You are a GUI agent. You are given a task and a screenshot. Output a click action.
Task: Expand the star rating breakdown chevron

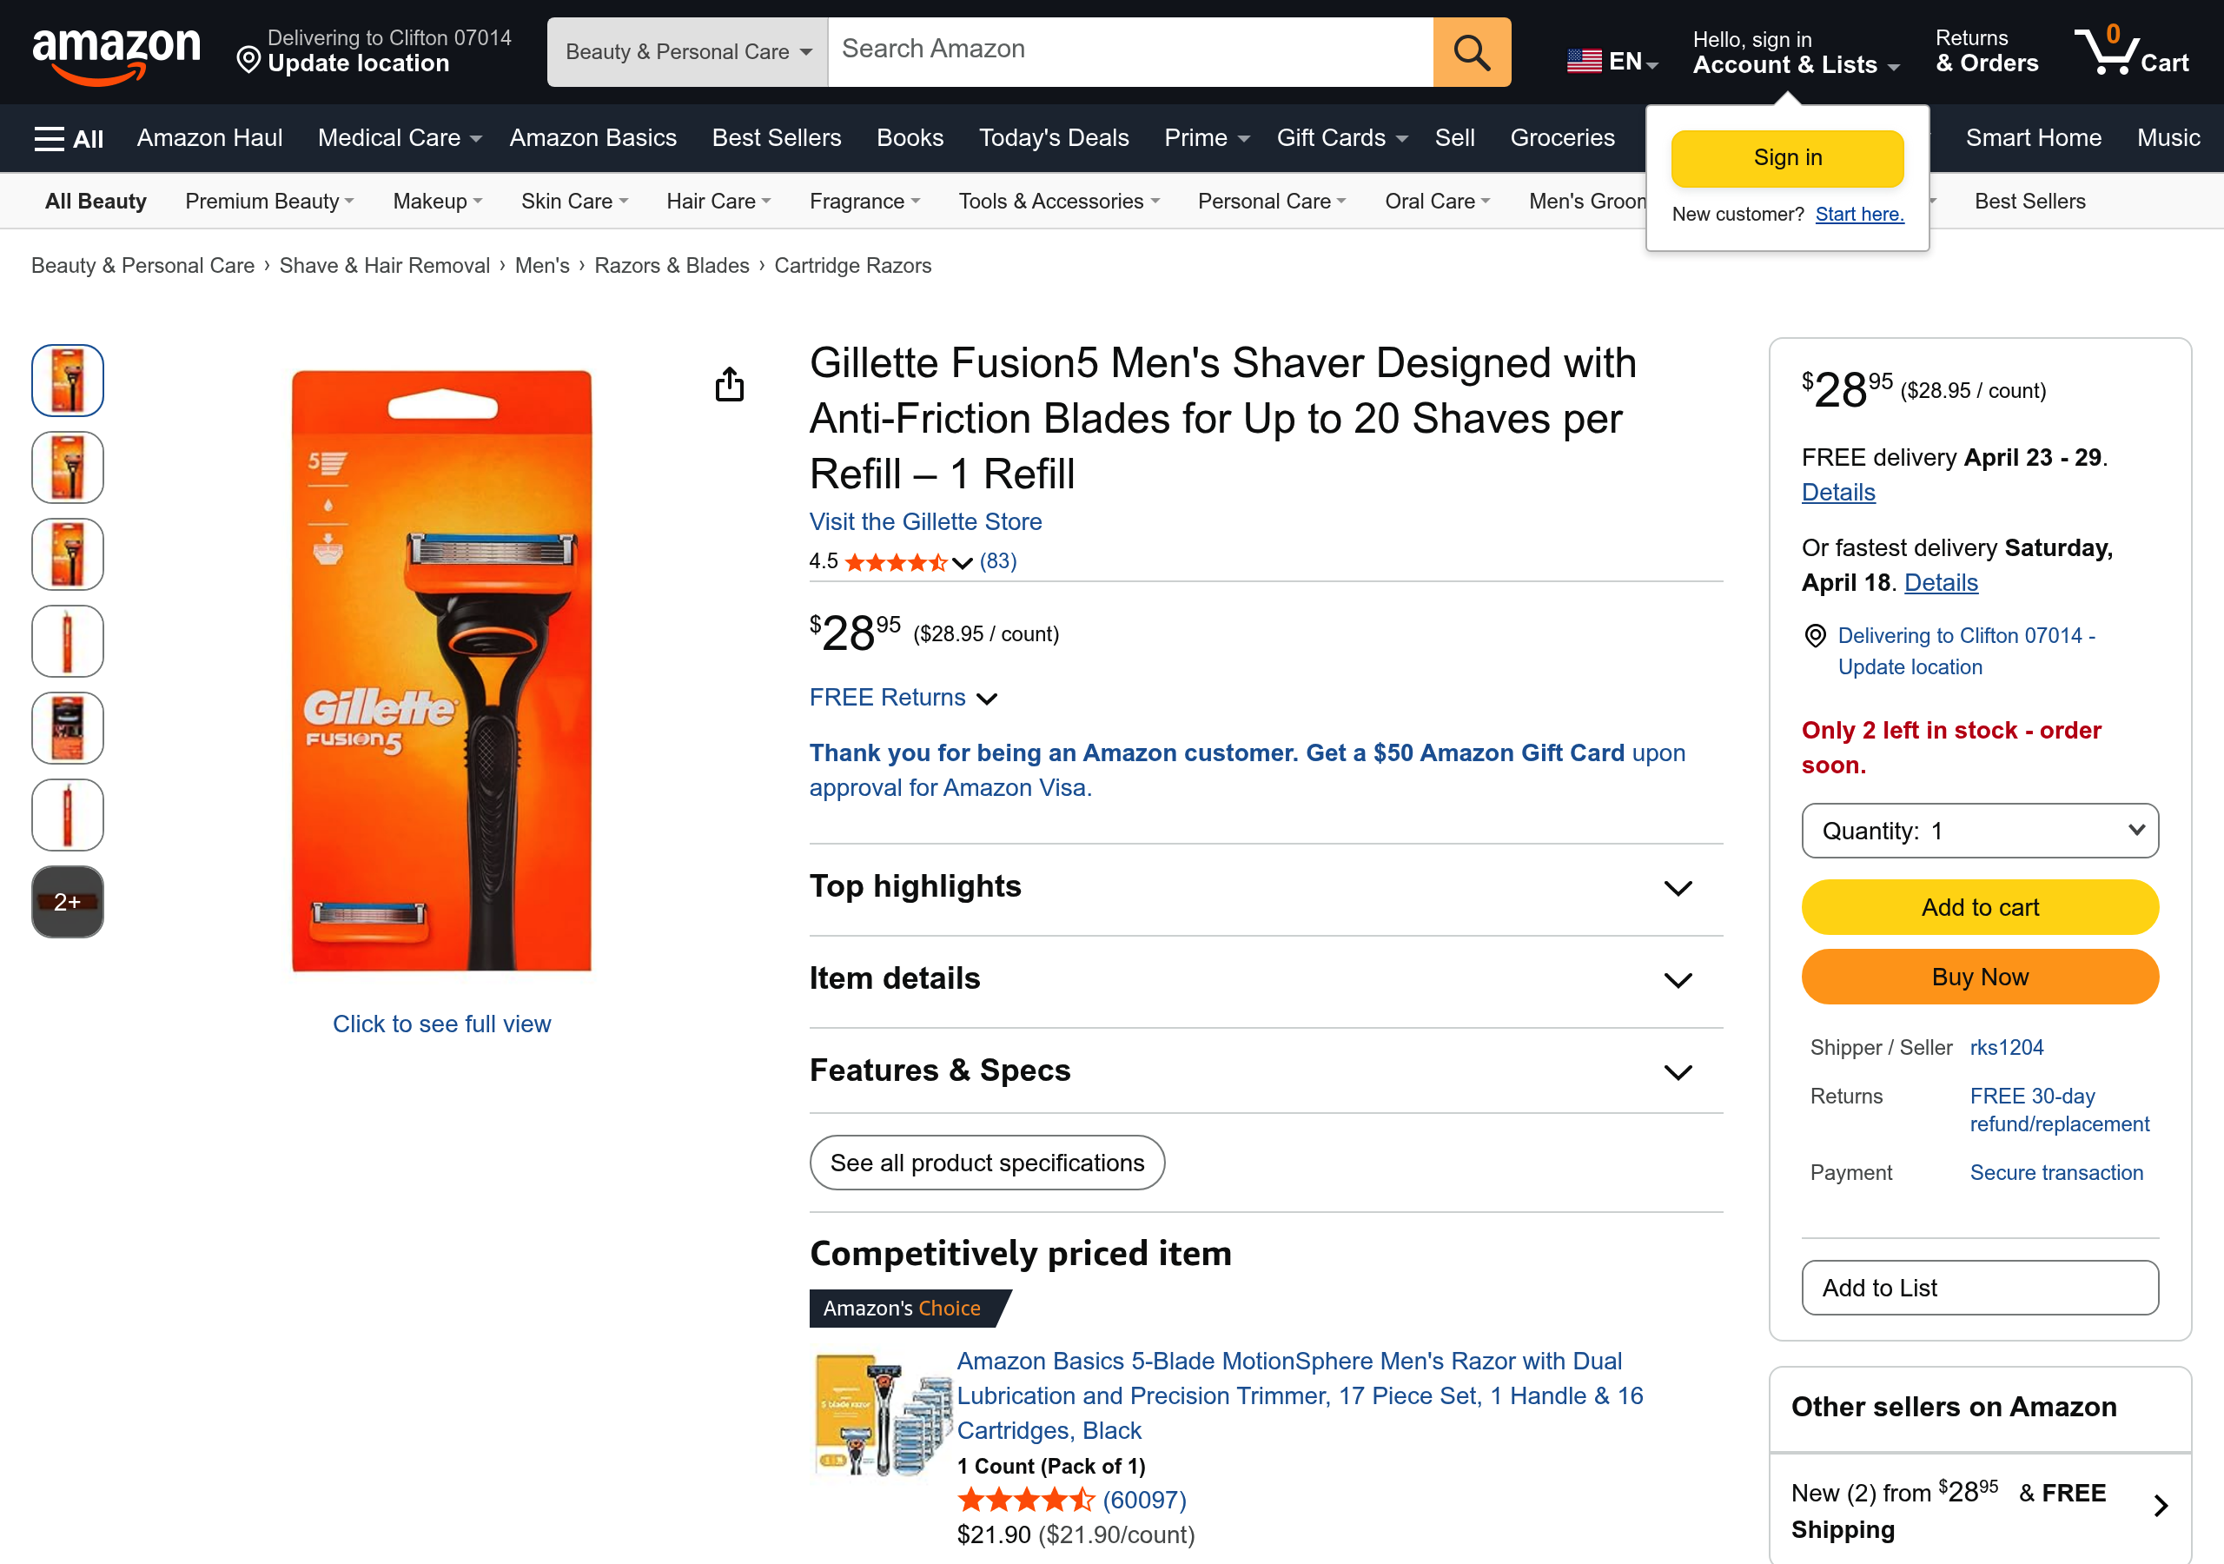(962, 563)
